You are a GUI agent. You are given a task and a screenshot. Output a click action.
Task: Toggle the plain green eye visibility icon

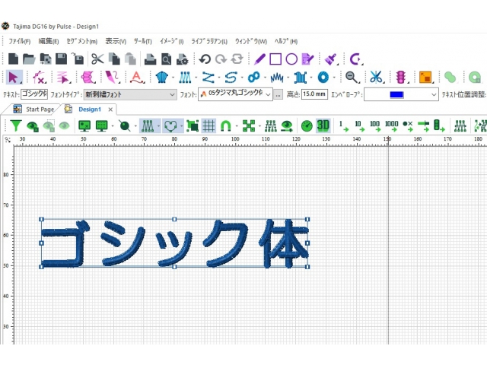64,125
